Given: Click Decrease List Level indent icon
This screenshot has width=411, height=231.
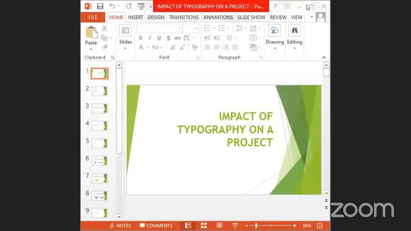Looking at the screenshot, I should [207, 38].
